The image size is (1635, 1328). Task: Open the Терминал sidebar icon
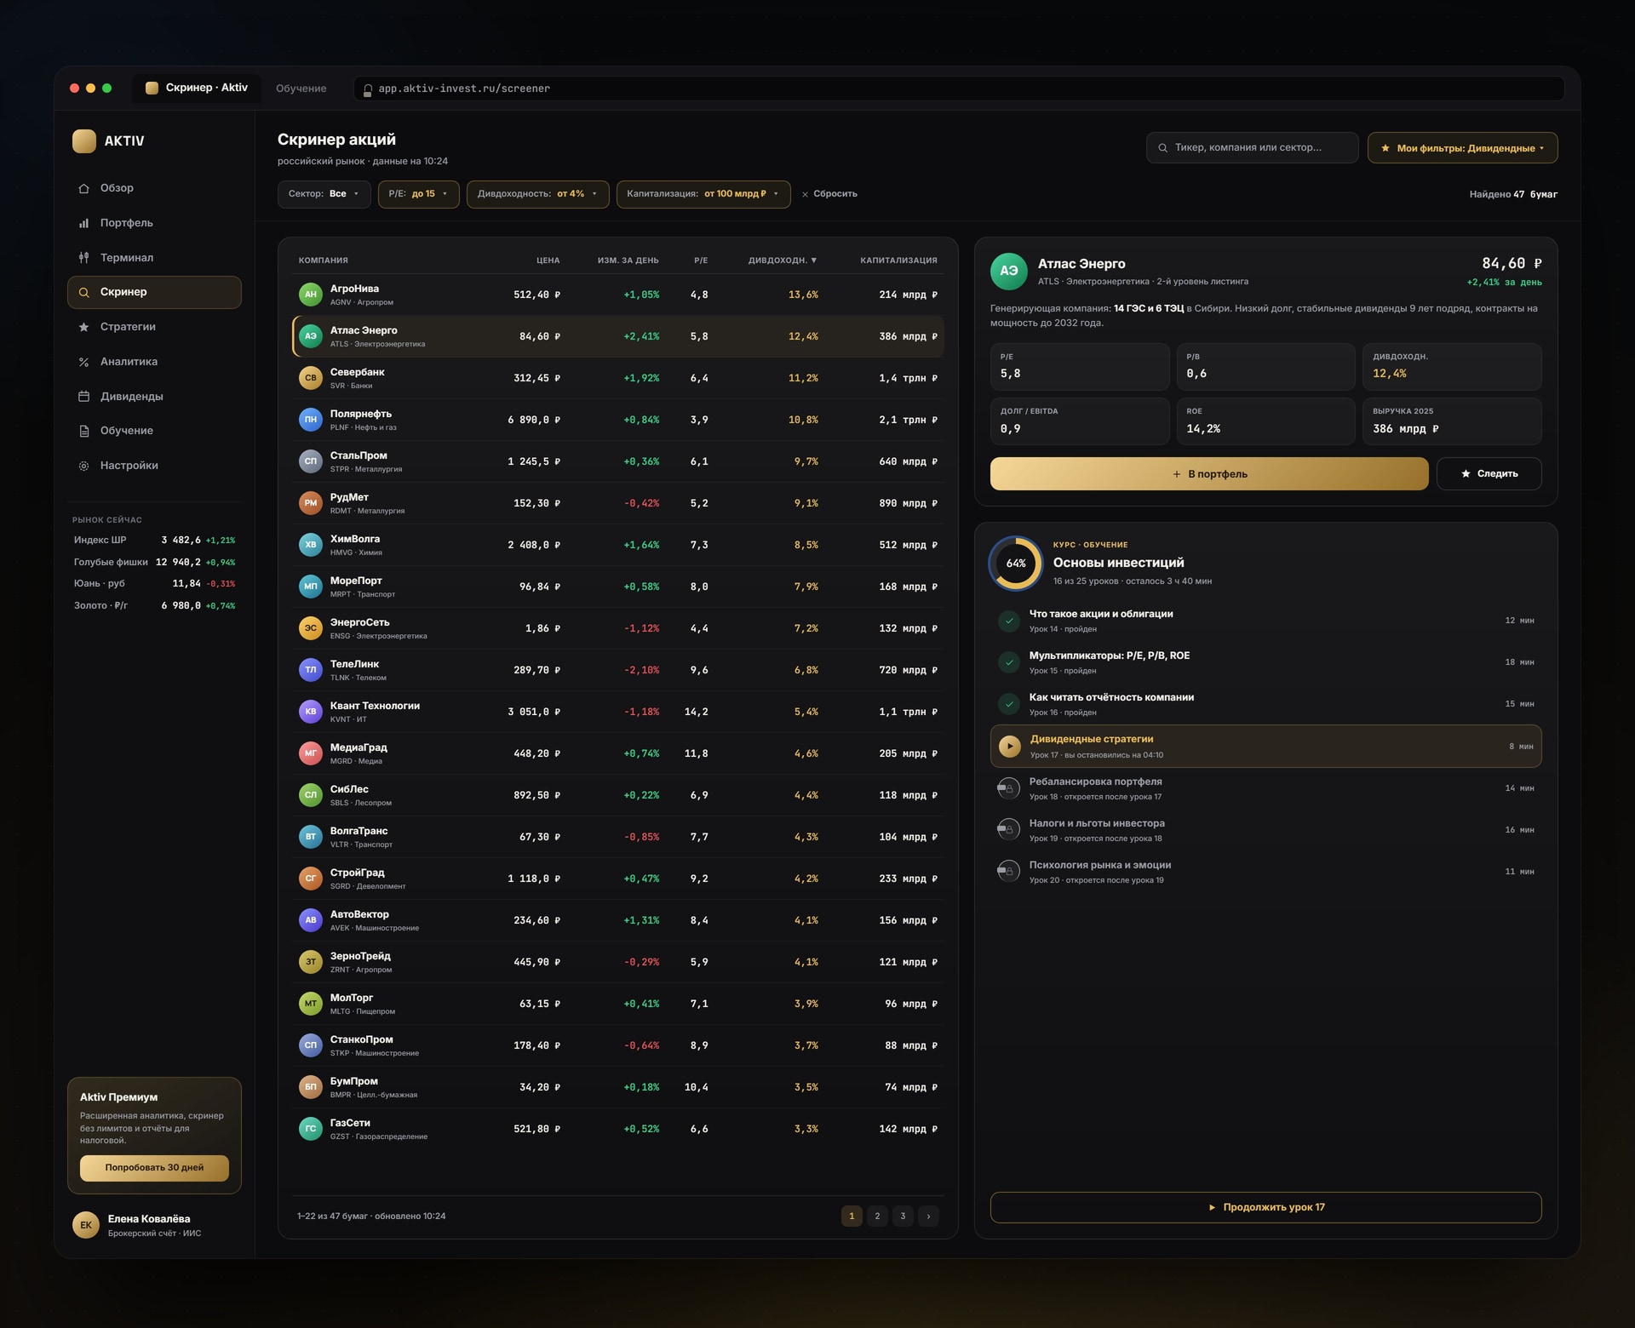point(83,258)
